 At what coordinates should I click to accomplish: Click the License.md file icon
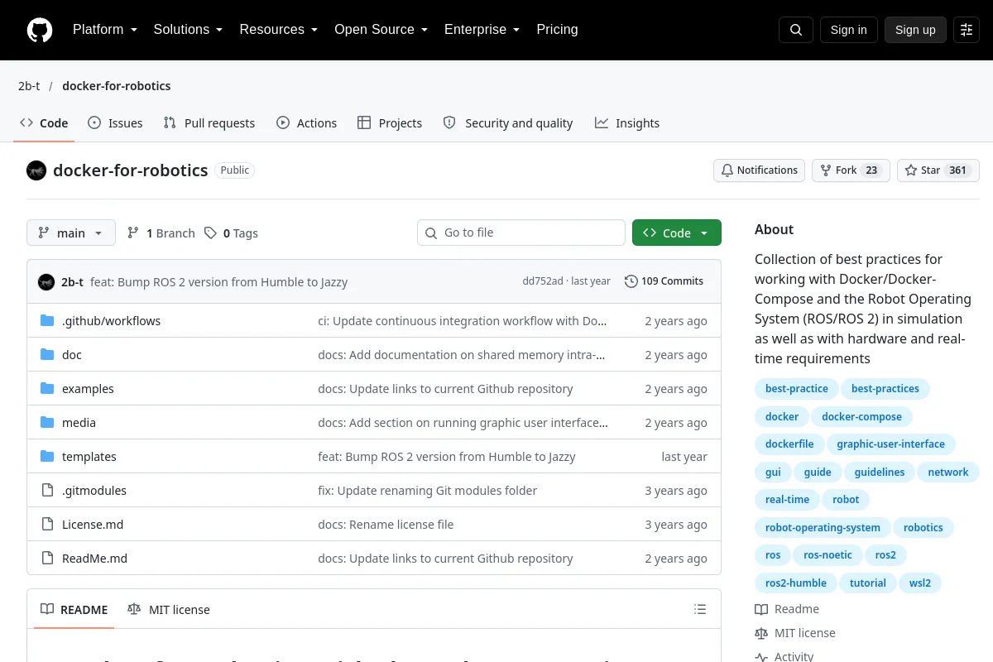coord(47,525)
